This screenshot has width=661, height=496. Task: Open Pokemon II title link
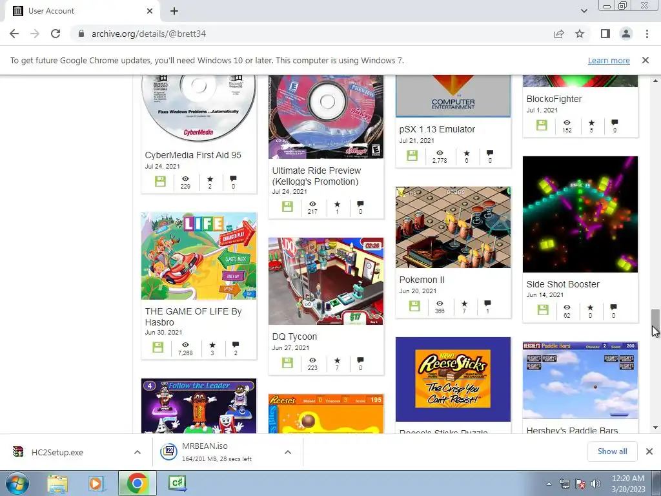pos(422,280)
